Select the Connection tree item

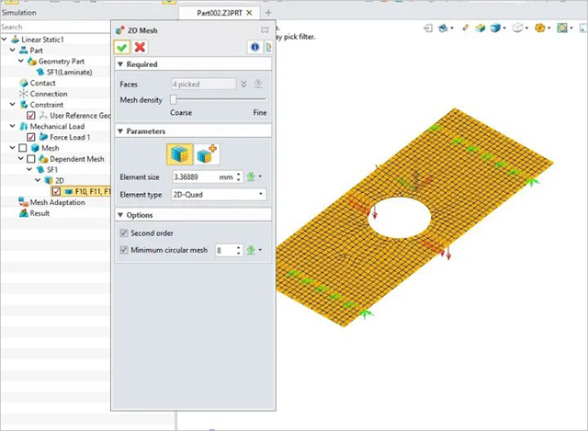click(x=49, y=94)
